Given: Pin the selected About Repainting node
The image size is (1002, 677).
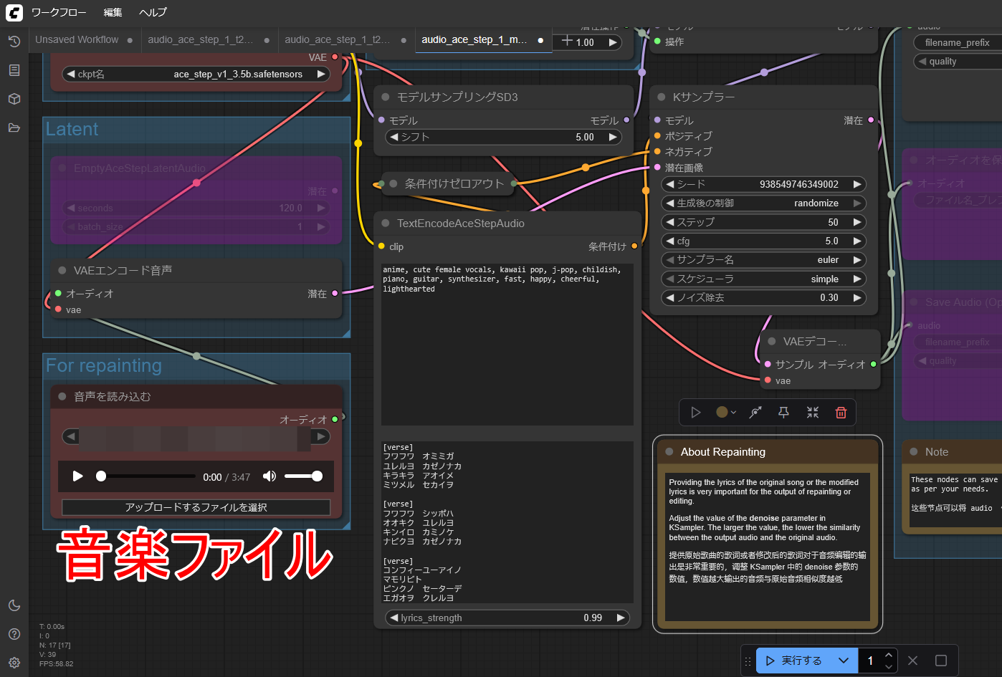Looking at the screenshot, I should (784, 412).
